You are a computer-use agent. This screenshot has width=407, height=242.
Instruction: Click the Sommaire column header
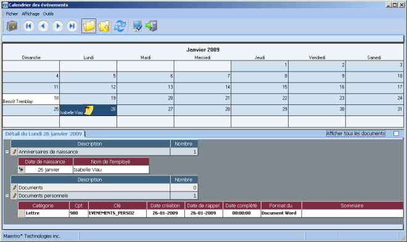click(352, 206)
